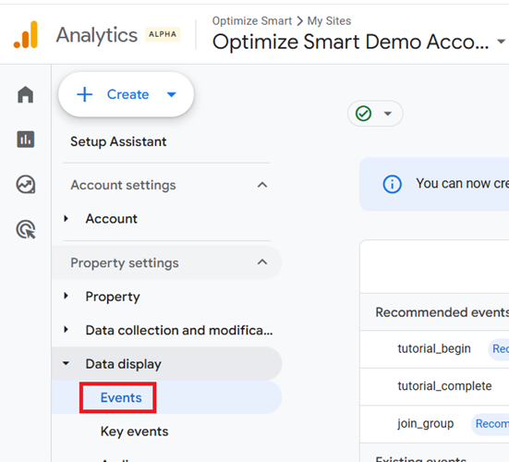Select Key events menu item

click(x=134, y=432)
